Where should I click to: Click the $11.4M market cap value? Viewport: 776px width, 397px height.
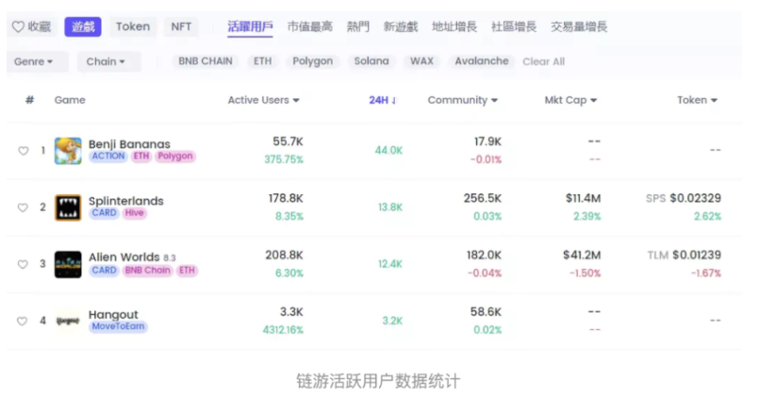pyautogui.click(x=583, y=198)
